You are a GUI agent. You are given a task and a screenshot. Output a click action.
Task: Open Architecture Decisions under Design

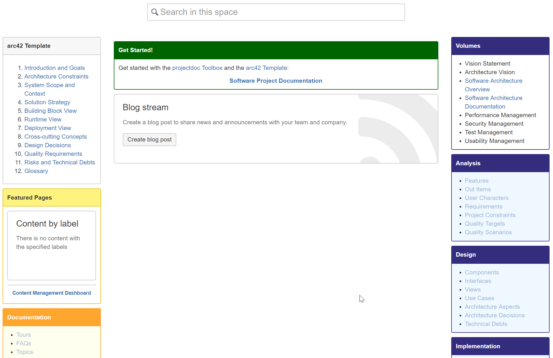click(x=495, y=315)
